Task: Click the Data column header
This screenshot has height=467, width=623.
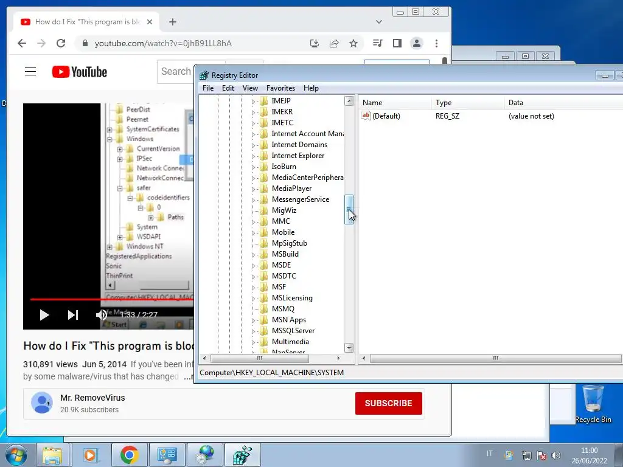Action: (x=564, y=102)
